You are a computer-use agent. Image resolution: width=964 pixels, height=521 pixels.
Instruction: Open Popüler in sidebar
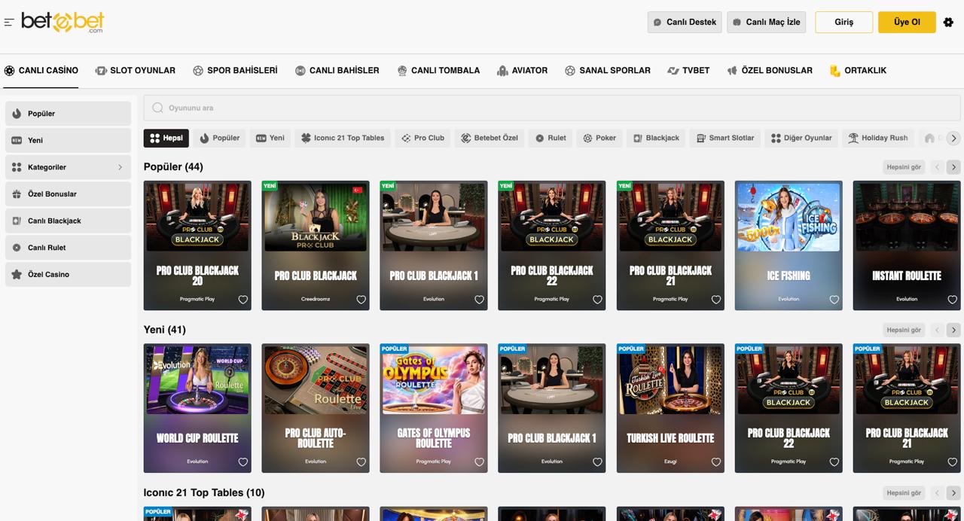point(68,114)
